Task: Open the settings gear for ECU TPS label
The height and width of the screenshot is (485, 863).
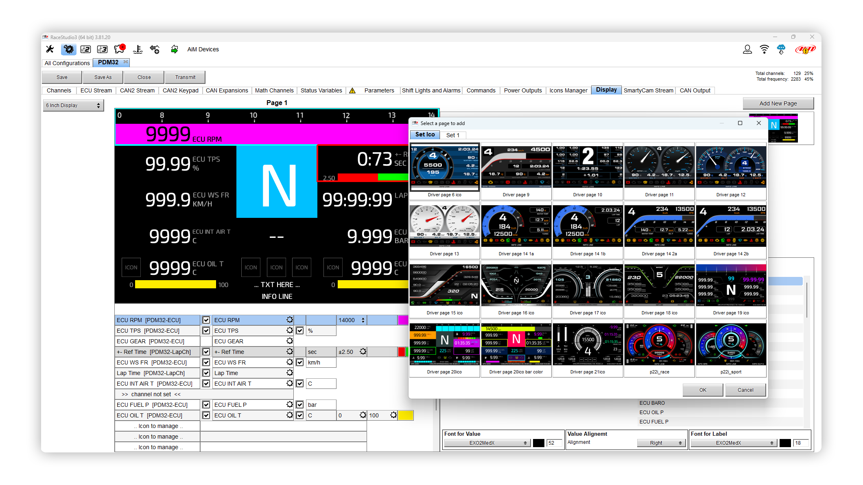Action: click(x=290, y=330)
